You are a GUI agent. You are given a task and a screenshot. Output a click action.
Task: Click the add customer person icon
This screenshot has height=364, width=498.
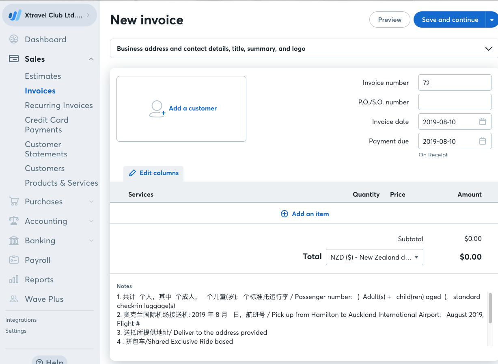coord(157,109)
